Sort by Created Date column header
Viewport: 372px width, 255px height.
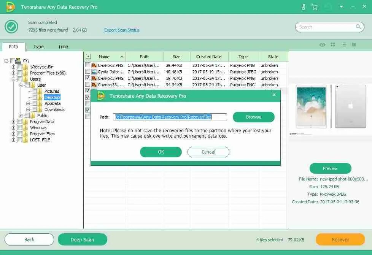209,57
